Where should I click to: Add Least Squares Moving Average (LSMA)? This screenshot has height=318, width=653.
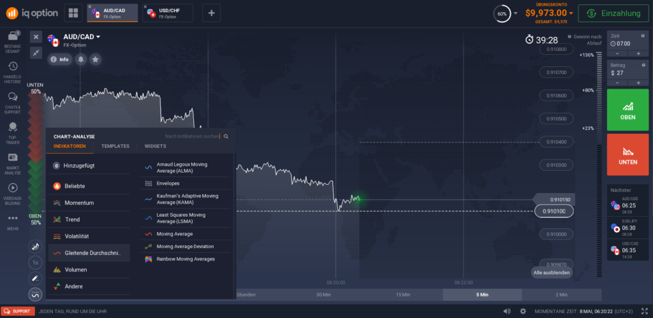[186, 218]
